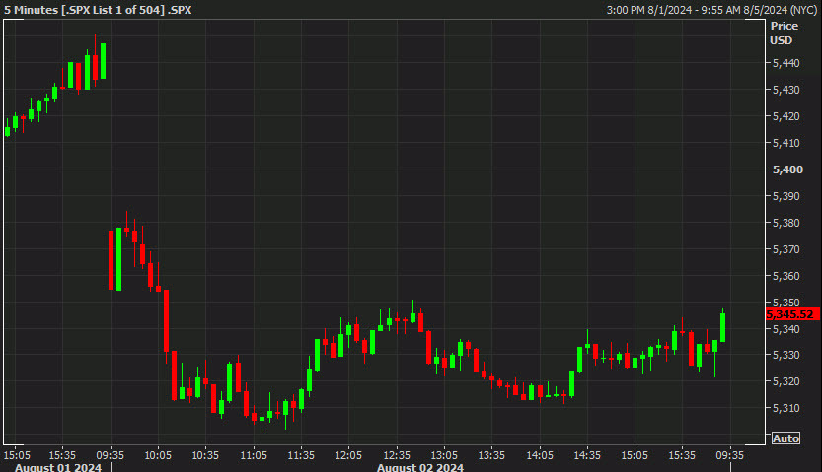Click the 14:35 time axis label
Screen dimensions: 822x472
pyautogui.click(x=587, y=455)
